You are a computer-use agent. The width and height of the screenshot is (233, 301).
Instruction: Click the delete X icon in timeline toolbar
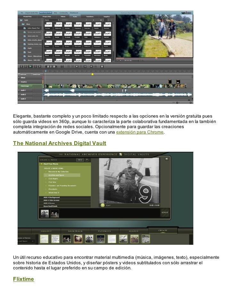(77, 66)
